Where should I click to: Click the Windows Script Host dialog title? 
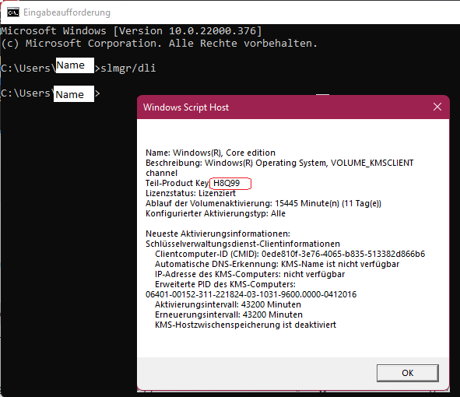186,107
